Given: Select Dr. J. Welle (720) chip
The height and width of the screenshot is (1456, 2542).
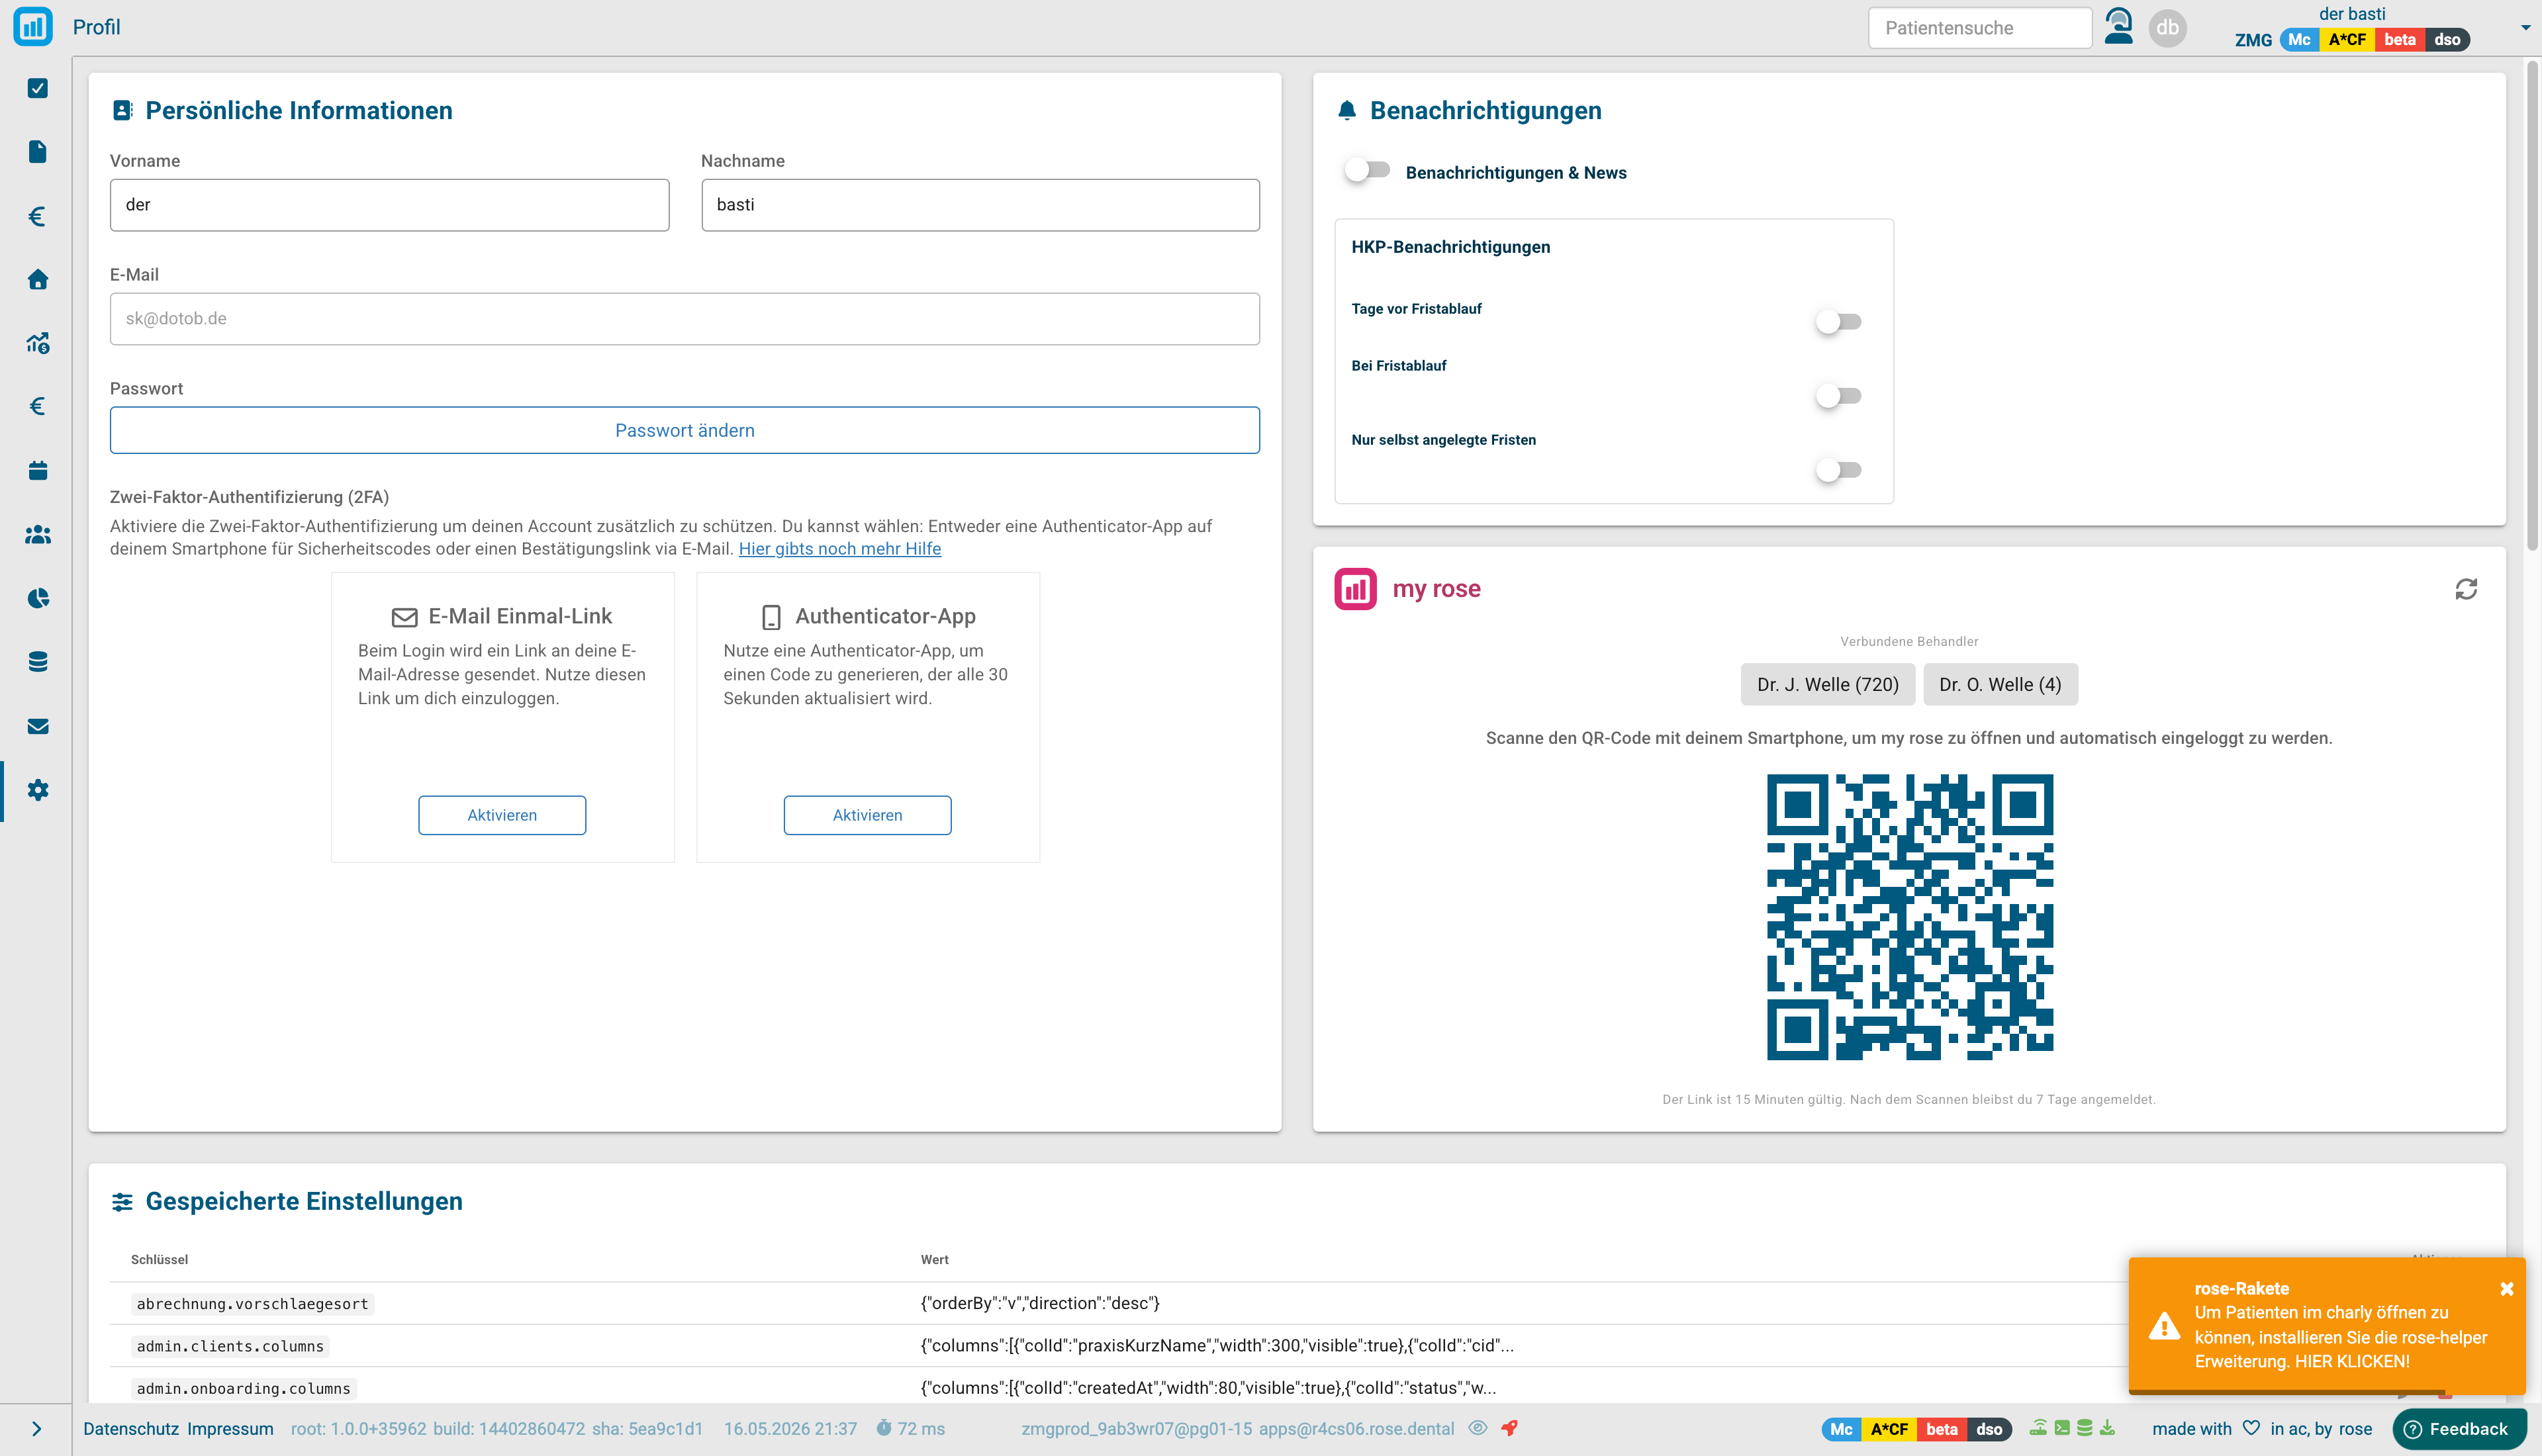Looking at the screenshot, I should pyautogui.click(x=1827, y=685).
